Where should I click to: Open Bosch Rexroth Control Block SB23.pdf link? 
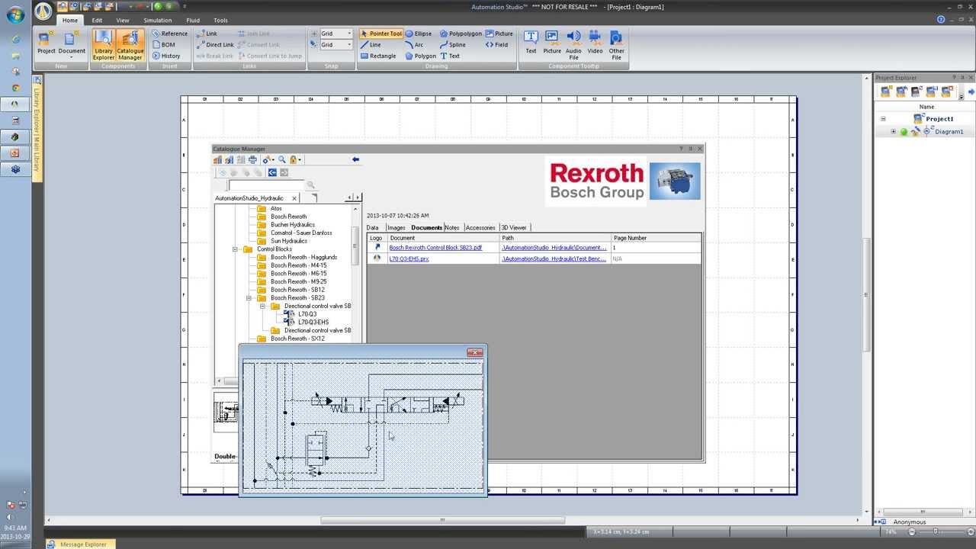pos(435,248)
